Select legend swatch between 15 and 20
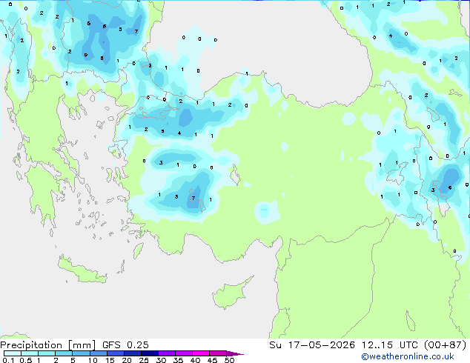 point(116,353)
